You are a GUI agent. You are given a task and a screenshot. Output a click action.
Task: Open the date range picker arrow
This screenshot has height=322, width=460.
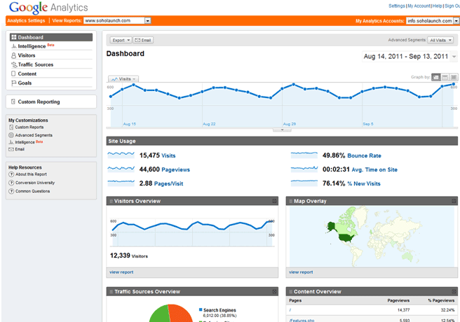click(452, 57)
